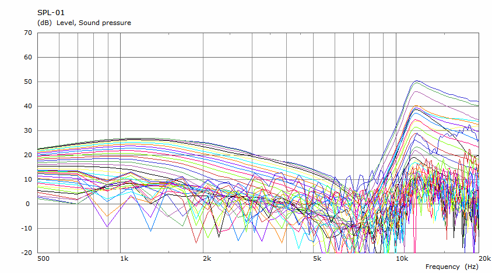Click the 1k frequency axis label

pos(124,258)
